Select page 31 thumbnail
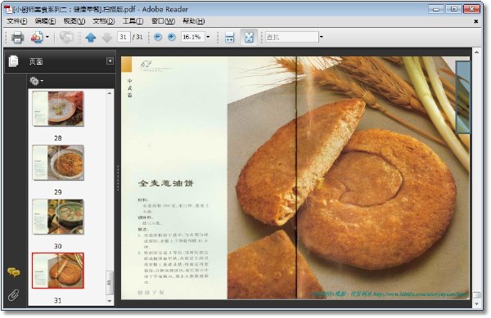The image size is (491, 318). pos(58,271)
